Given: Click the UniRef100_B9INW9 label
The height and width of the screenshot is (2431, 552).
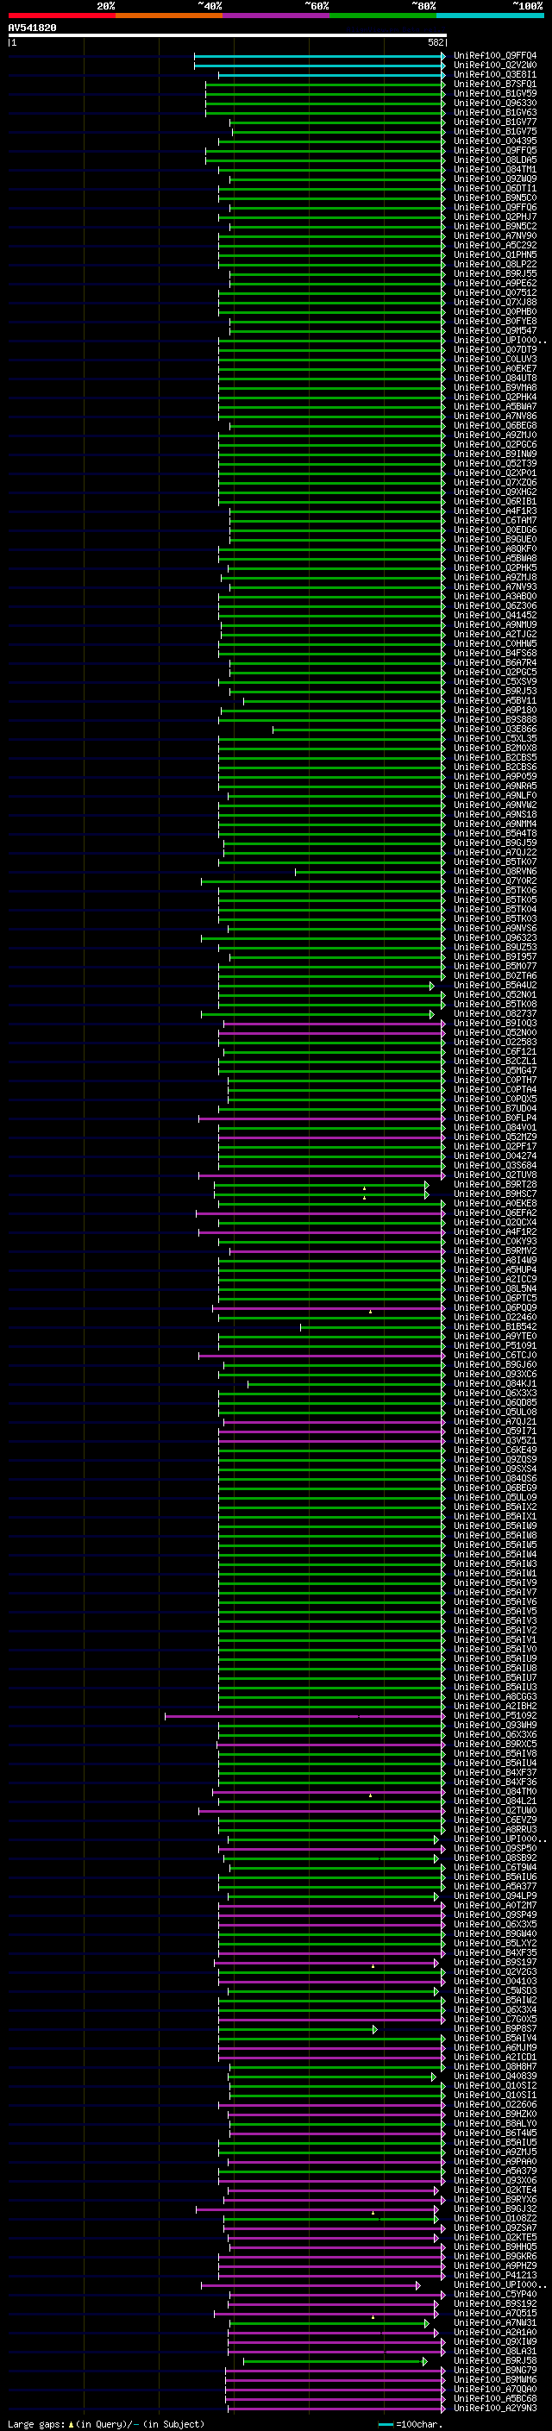Looking at the screenshot, I should [494, 454].
